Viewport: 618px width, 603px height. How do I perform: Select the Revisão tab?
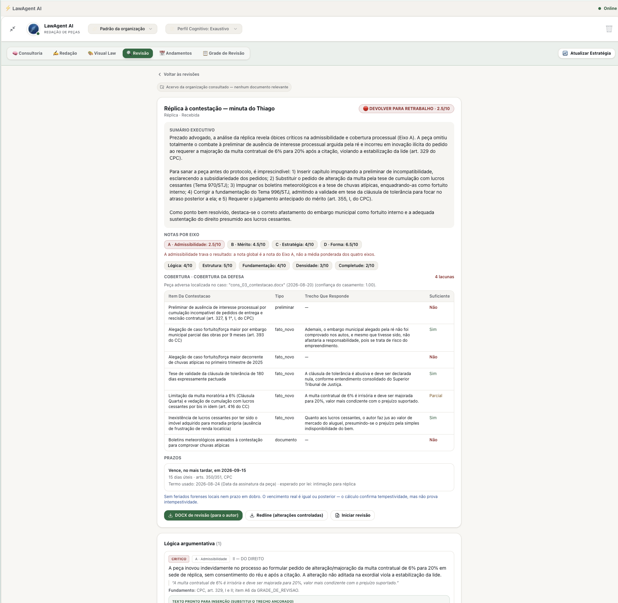(x=138, y=53)
